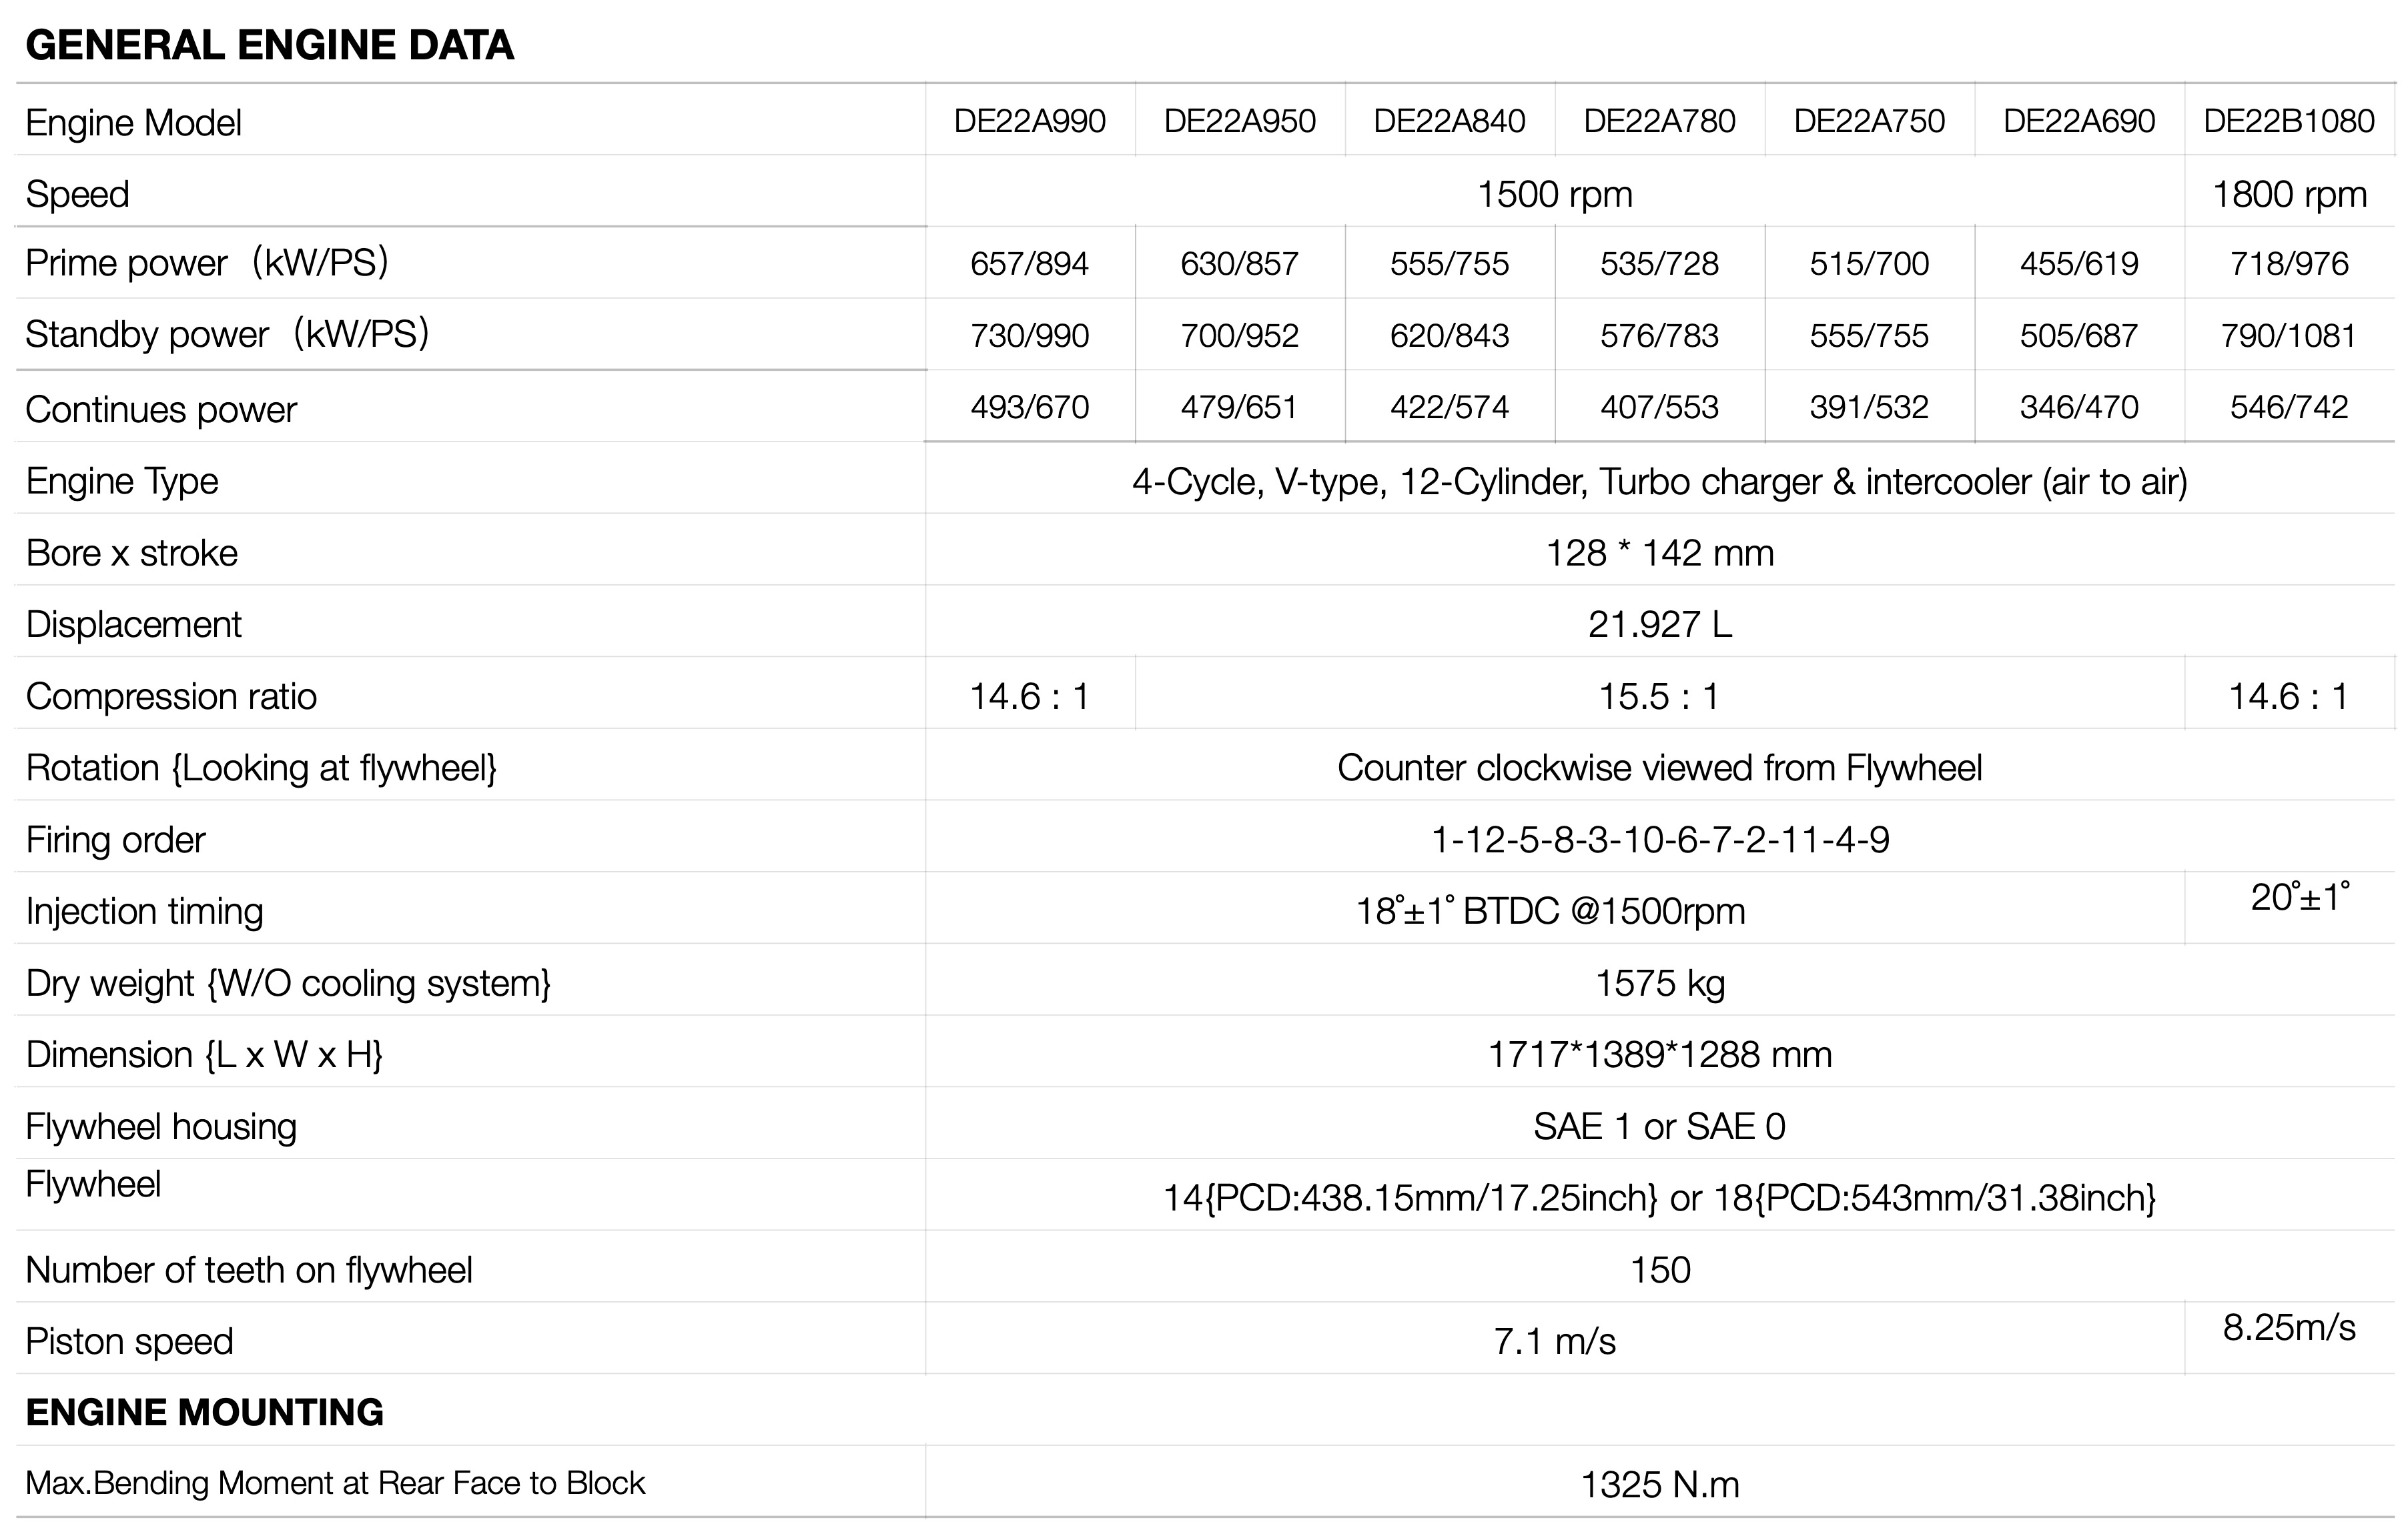The image size is (2408, 1536).
Task: Click prime power value 718/976
Action: coord(2289,264)
